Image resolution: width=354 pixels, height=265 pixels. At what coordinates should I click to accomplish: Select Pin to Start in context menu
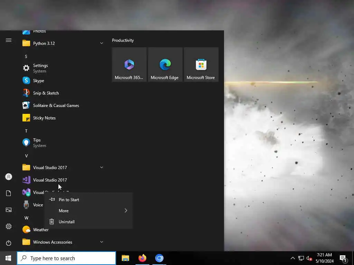(88, 200)
